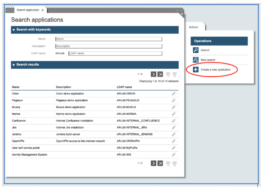Click into the Name input field
Screen dimensions: 264x188
pyautogui.click(x=109, y=39)
